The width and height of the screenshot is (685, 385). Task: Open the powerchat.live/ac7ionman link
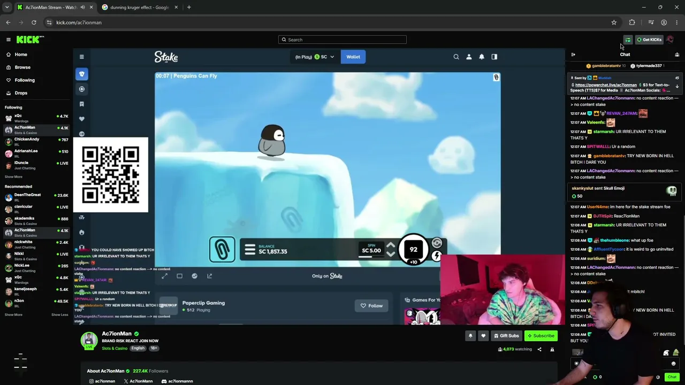(x=606, y=85)
